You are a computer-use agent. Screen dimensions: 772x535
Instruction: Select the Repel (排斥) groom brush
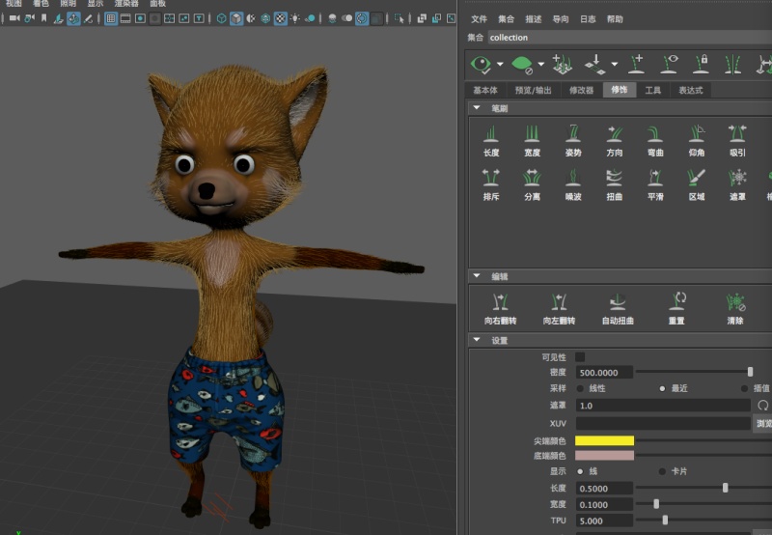491,184
